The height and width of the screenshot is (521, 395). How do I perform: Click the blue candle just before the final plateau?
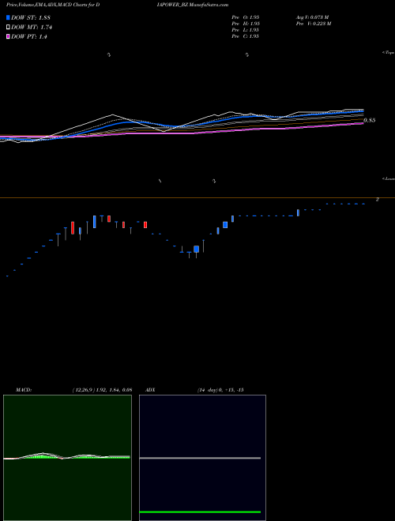pos(298,212)
